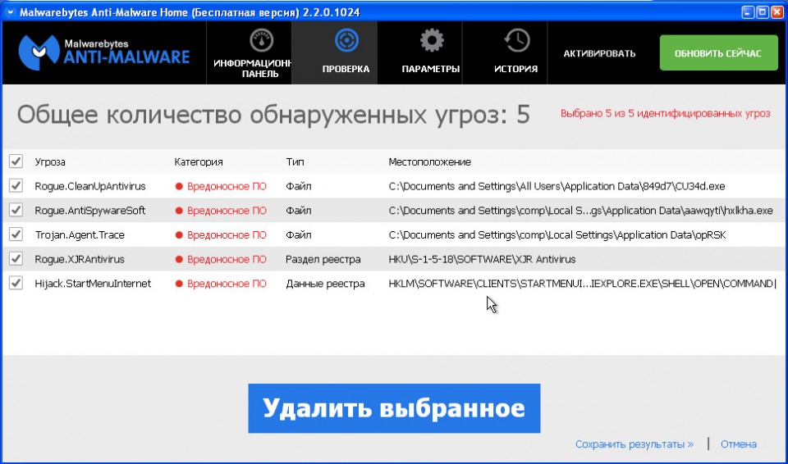Click ОБНОВИТЬ СЕЙЧАС green button
The width and height of the screenshot is (788, 464).
pyautogui.click(x=719, y=52)
